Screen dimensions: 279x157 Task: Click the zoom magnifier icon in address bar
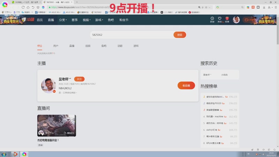click(199, 7)
